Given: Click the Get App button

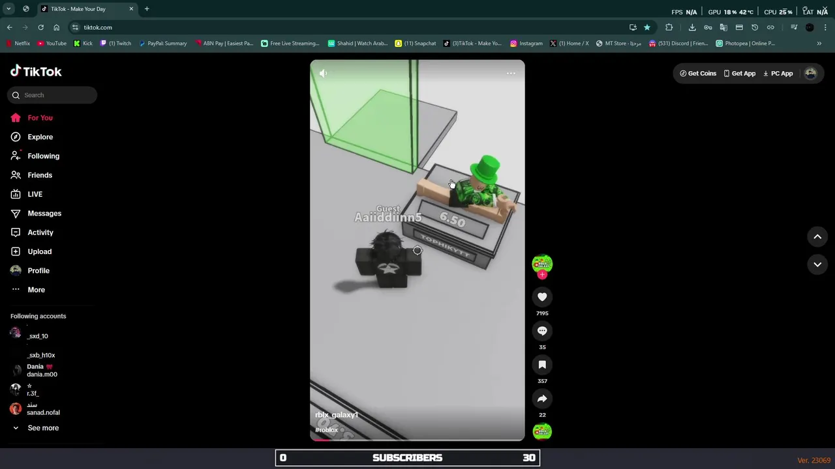Looking at the screenshot, I should coord(739,74).
